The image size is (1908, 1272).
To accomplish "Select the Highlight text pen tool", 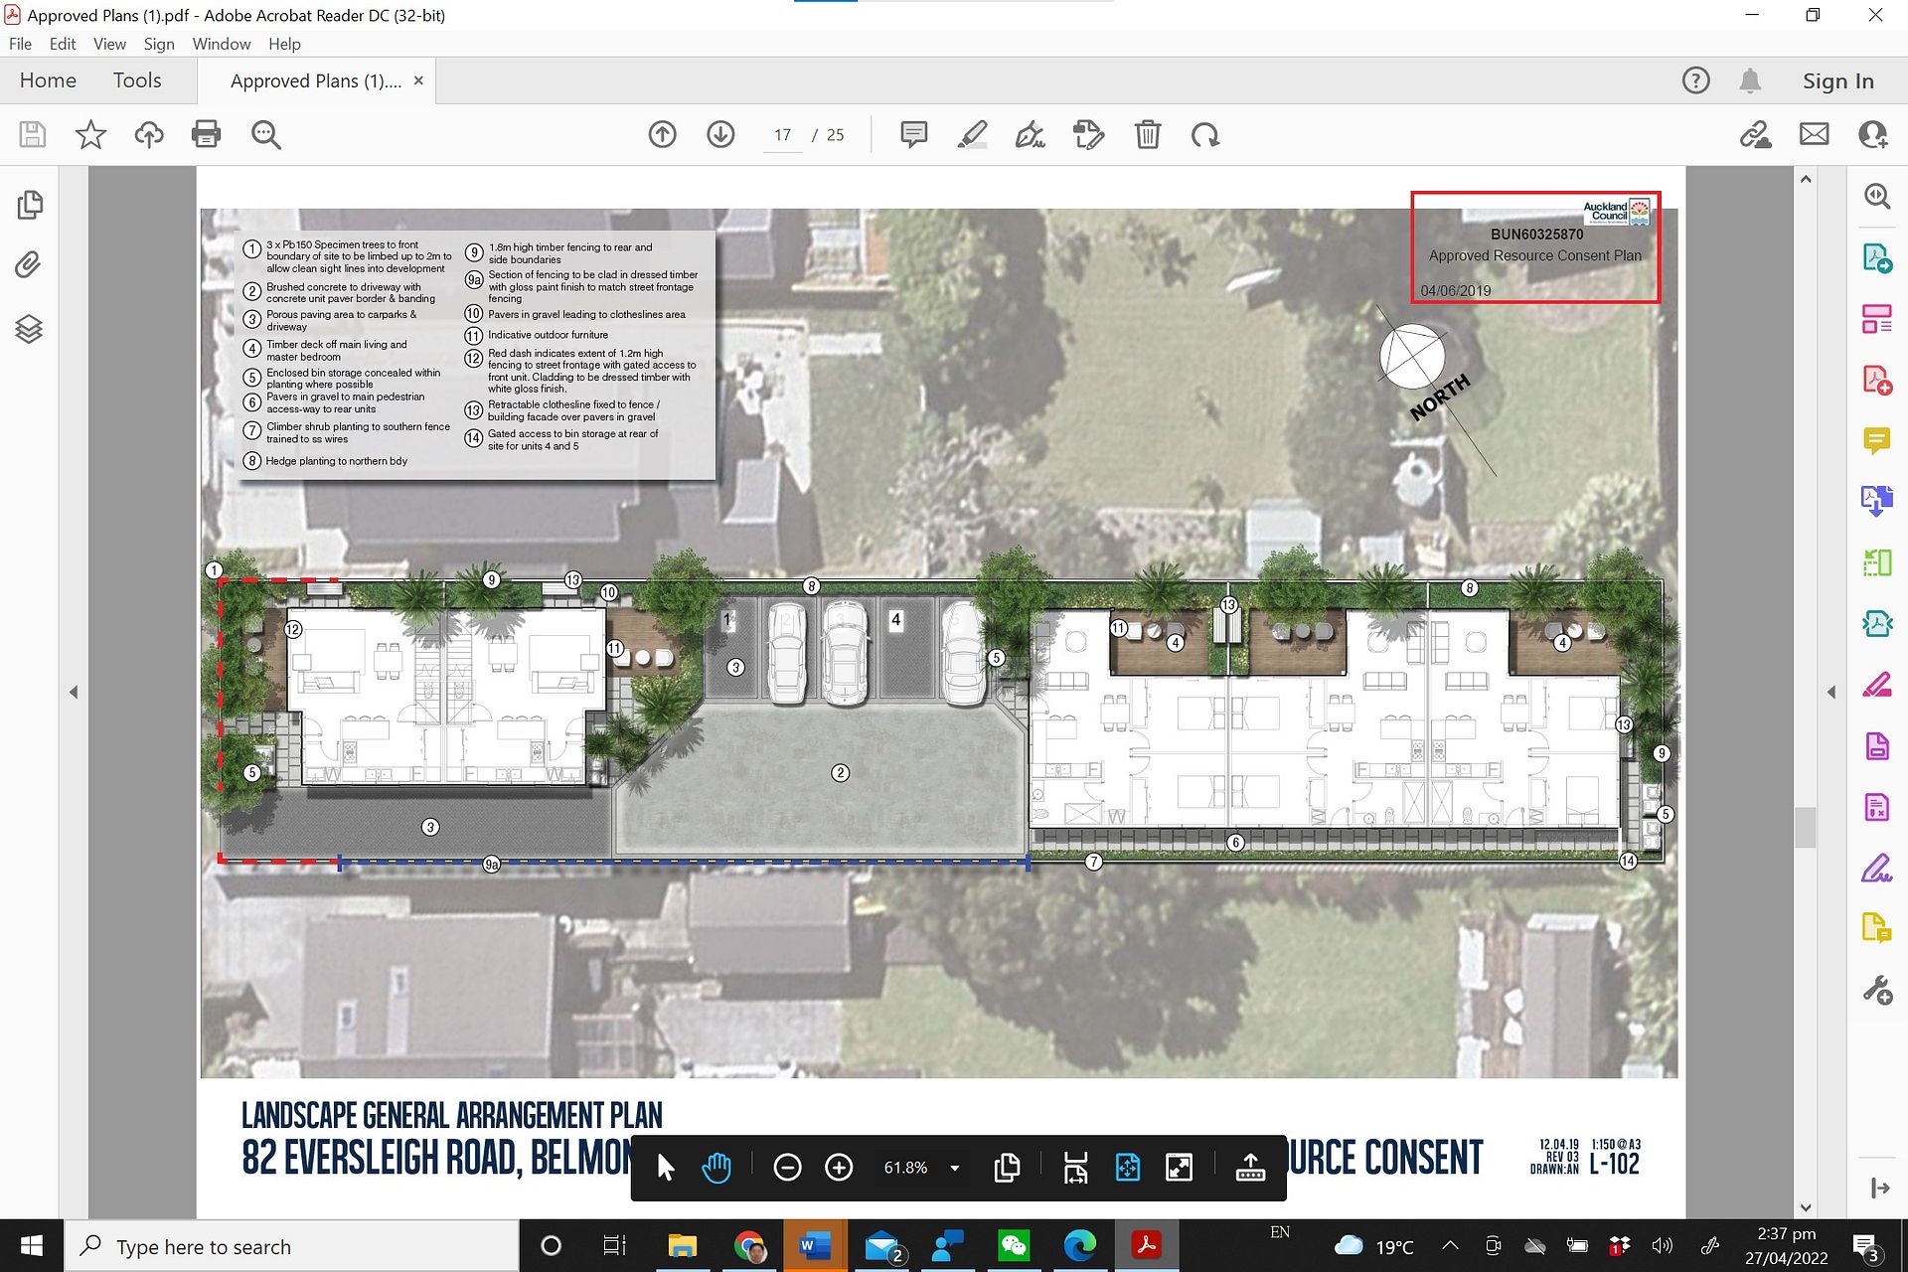I will click(971, 134).
